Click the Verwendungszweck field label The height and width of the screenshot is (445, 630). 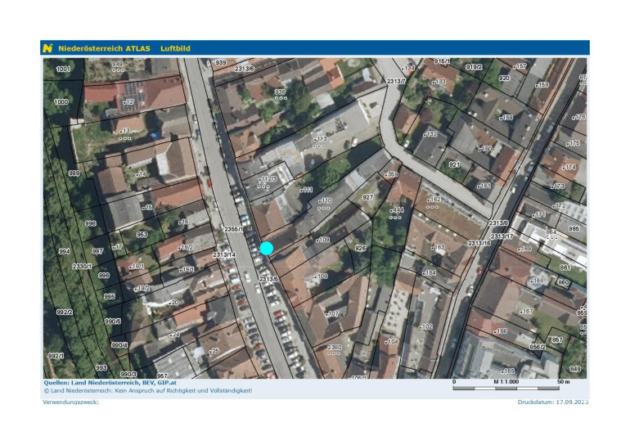[x=70, y=402]
